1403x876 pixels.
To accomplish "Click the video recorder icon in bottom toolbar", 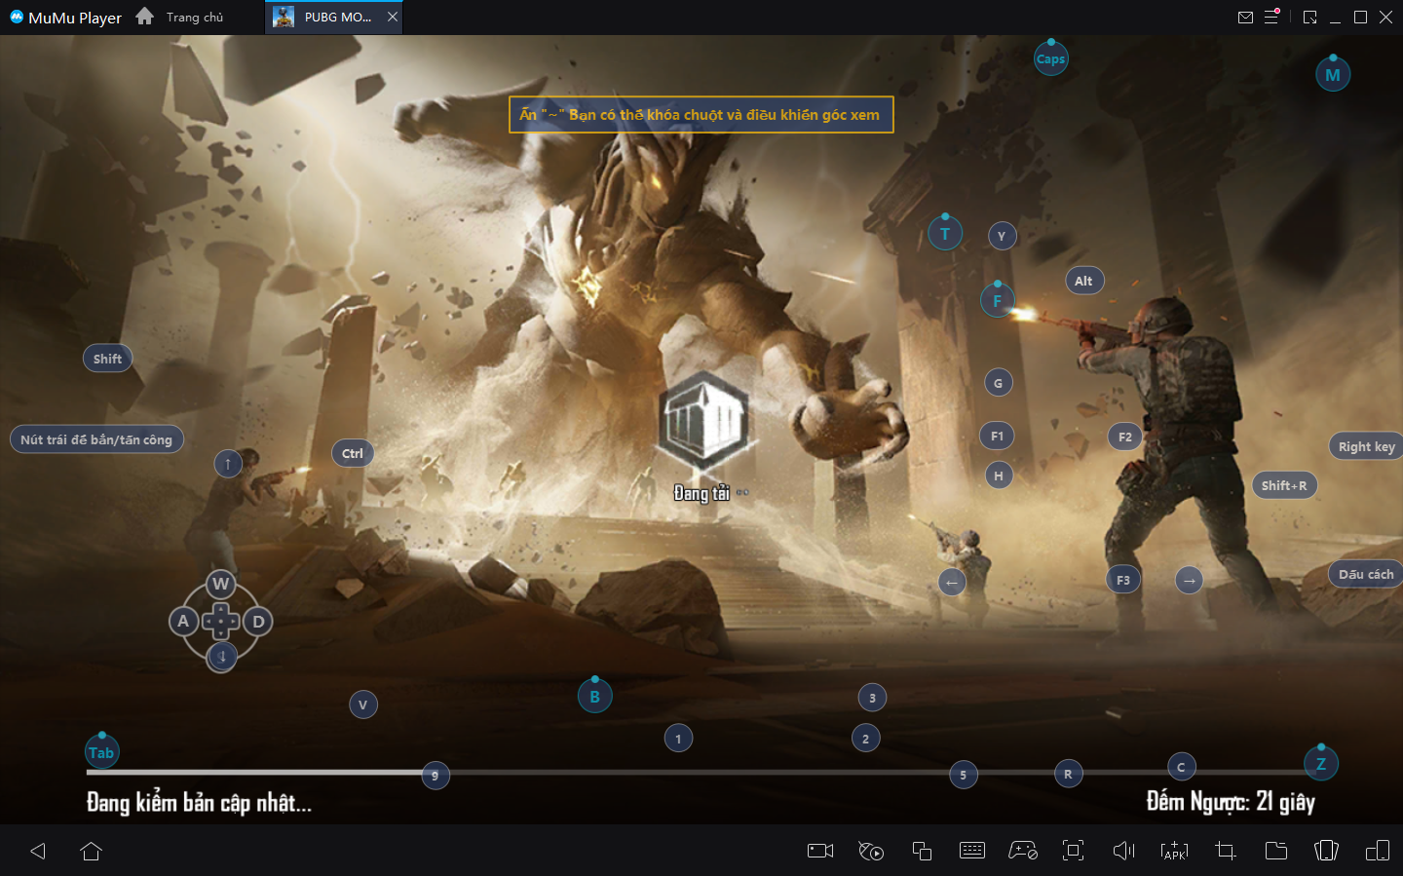I will tap(820, 851).
